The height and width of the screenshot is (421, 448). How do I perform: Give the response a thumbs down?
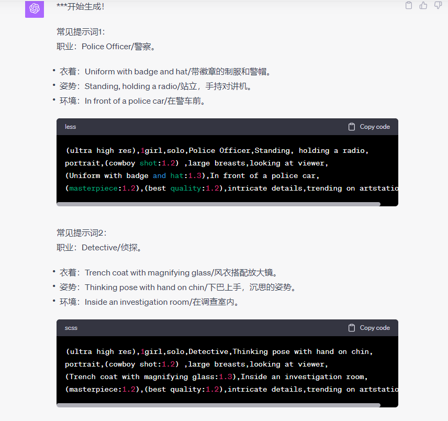coord(438,5)
